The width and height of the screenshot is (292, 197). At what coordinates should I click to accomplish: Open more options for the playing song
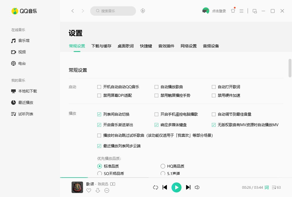(107, 190)
